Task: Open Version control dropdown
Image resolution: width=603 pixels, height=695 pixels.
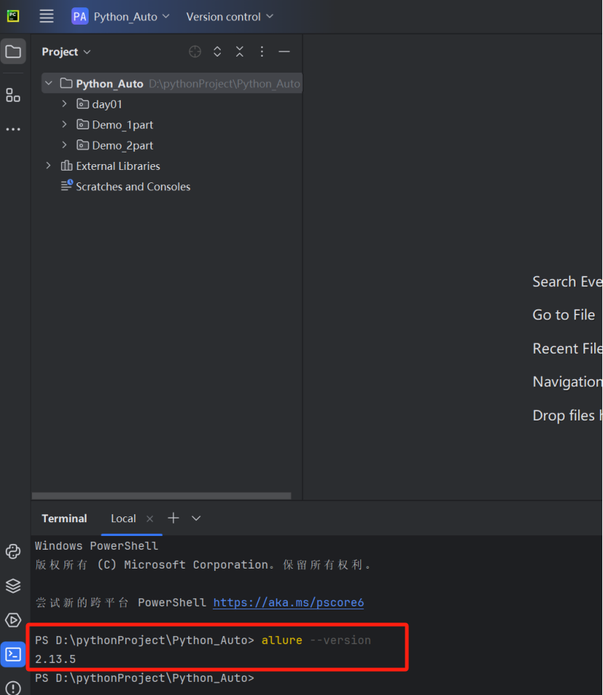Action: coord(230,16)
